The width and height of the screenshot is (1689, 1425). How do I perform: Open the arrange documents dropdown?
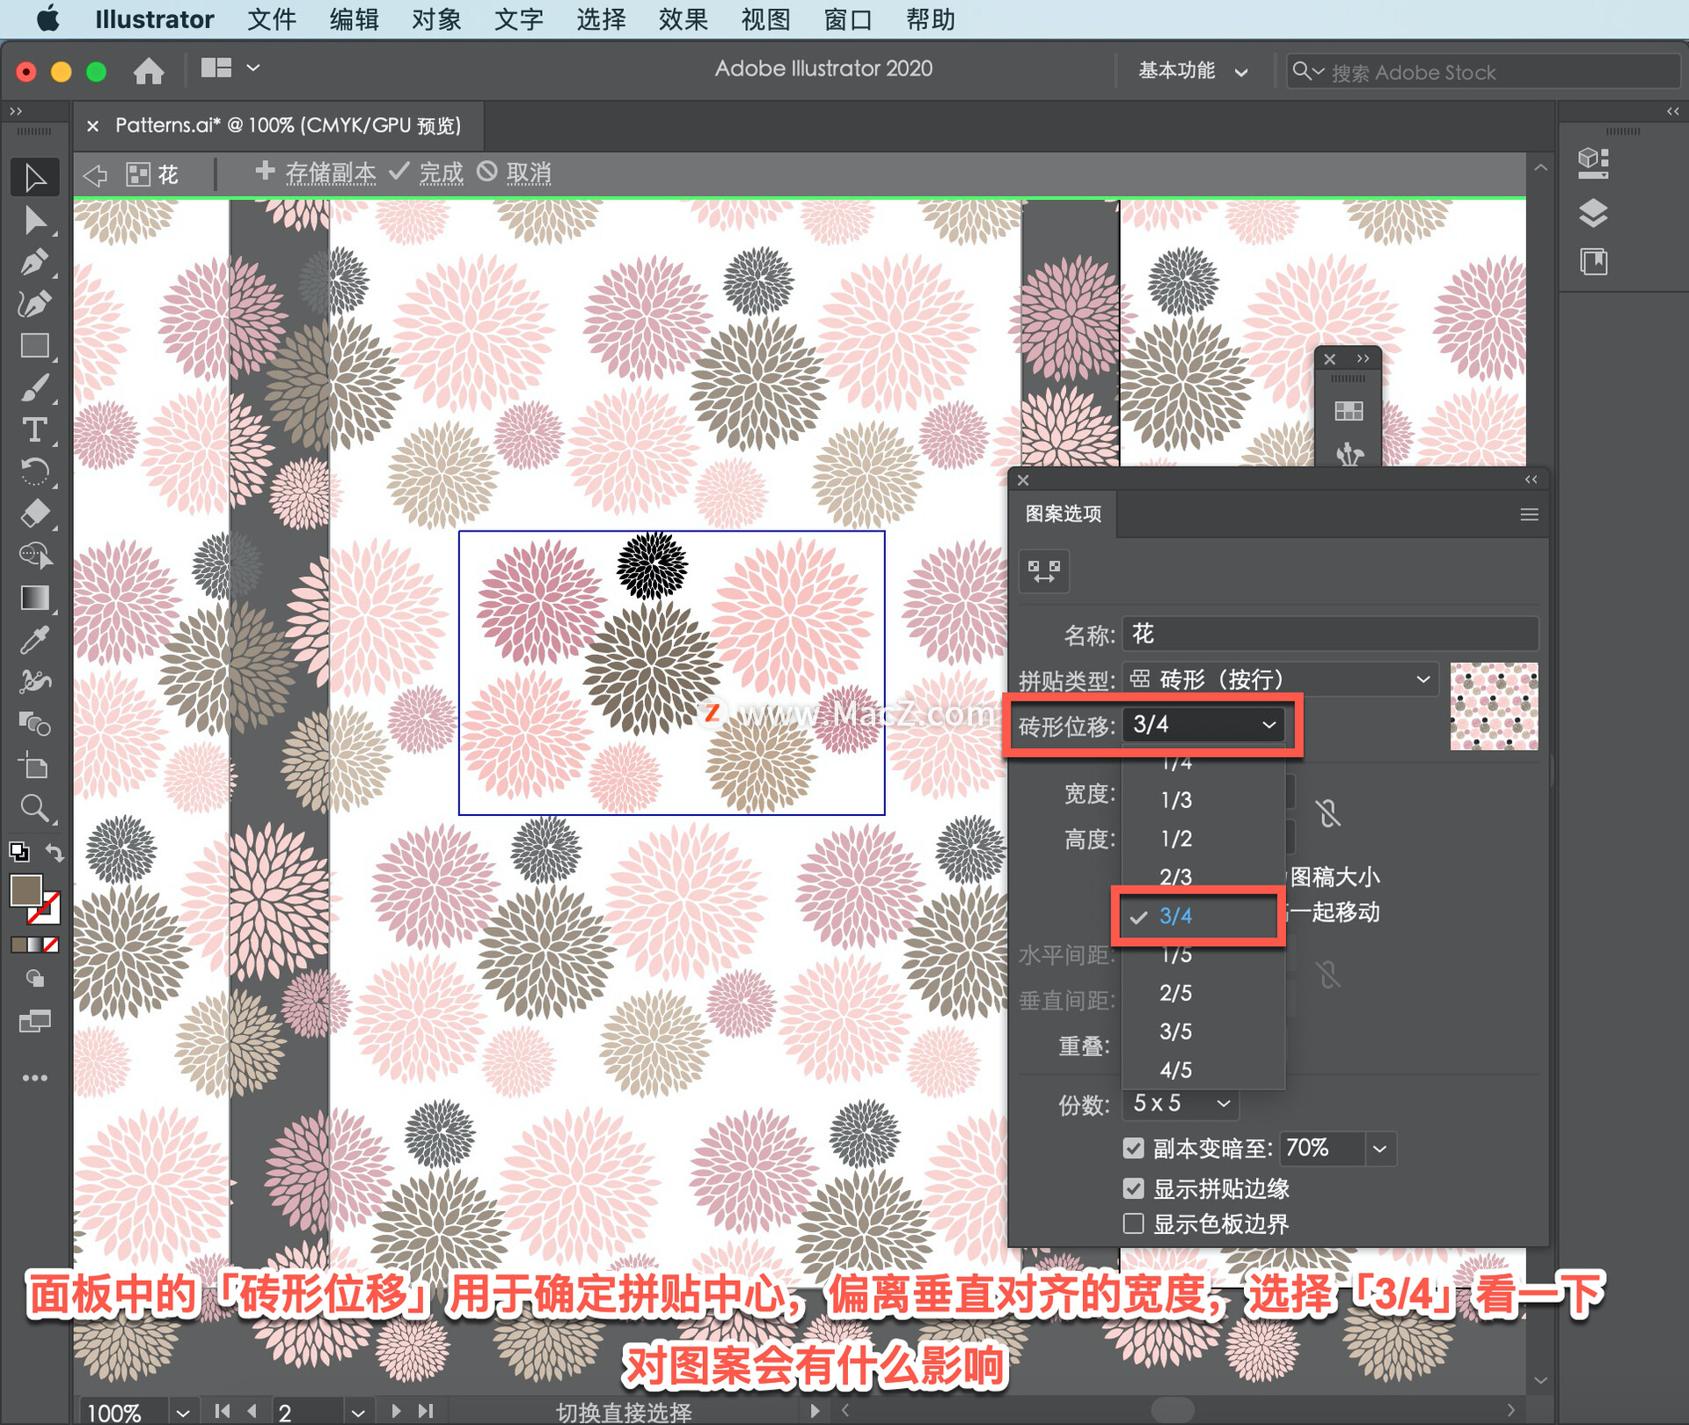230,69
